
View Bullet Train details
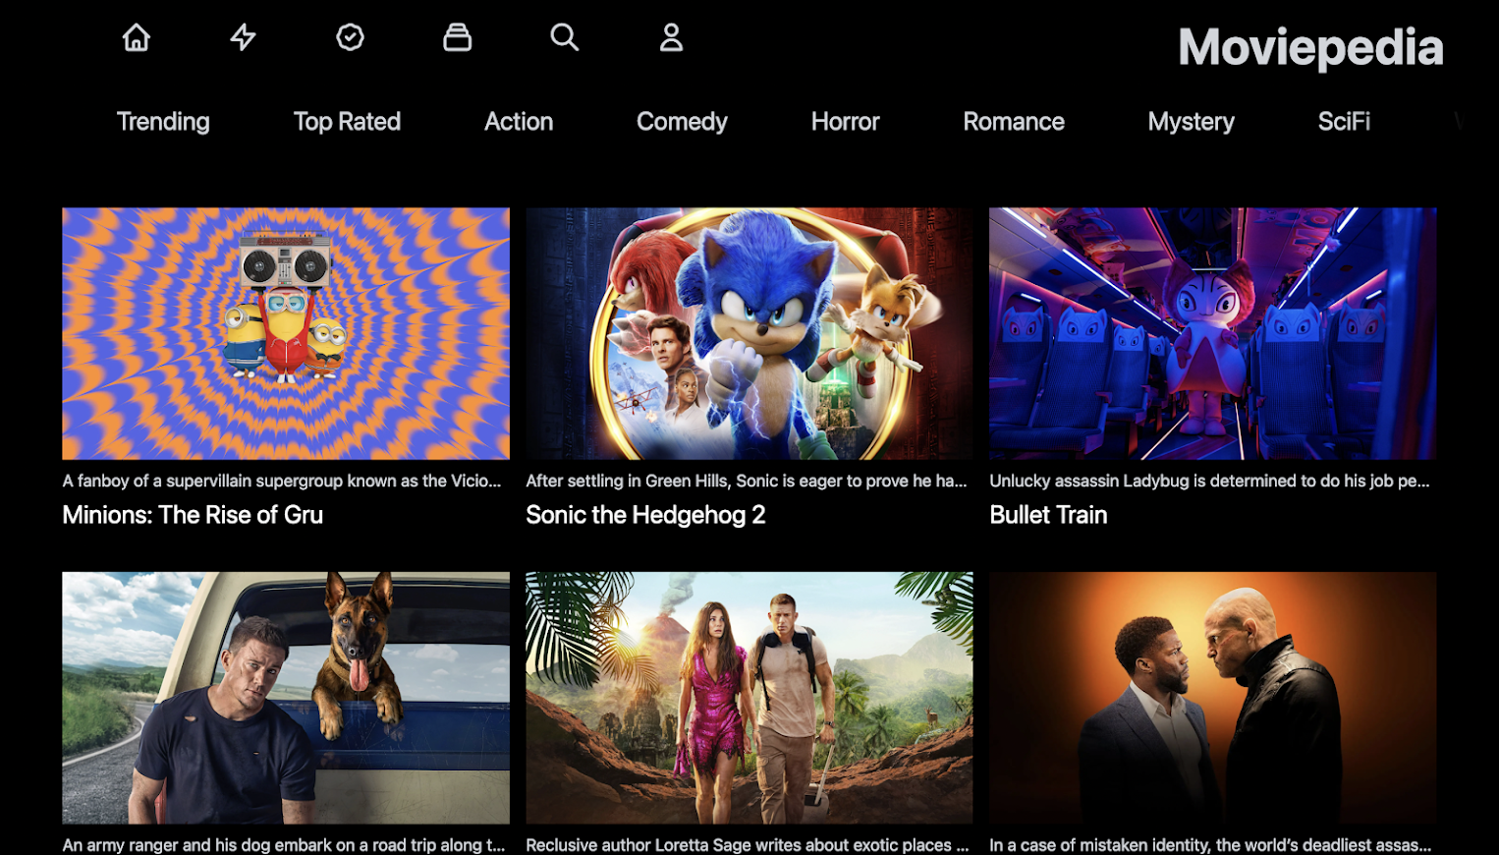1047,514
